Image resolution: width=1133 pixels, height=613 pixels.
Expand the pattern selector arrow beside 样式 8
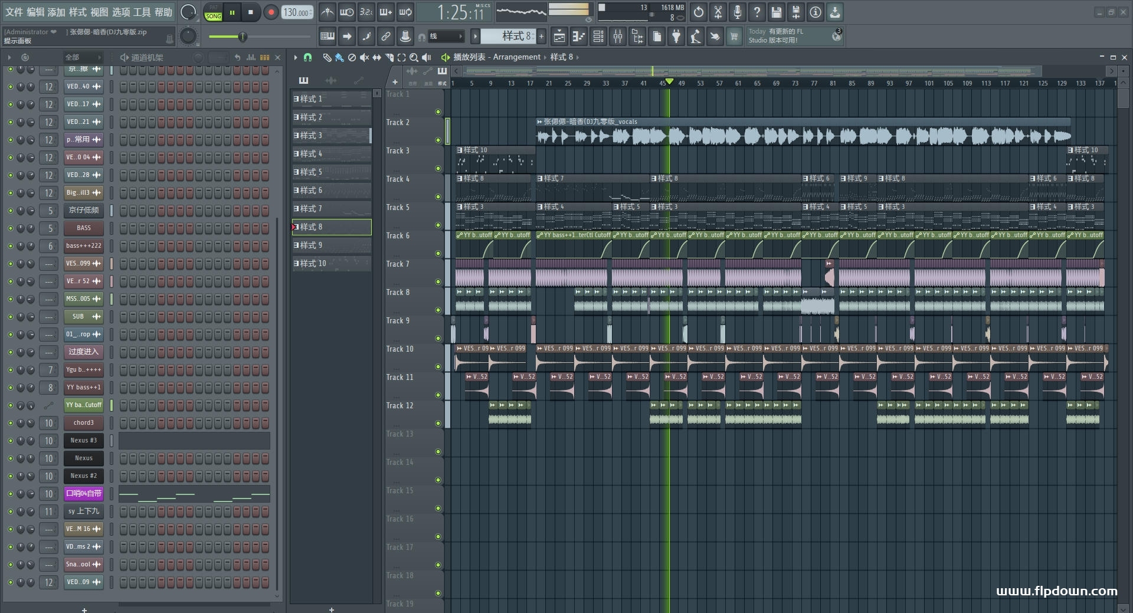tap(475, 37)
